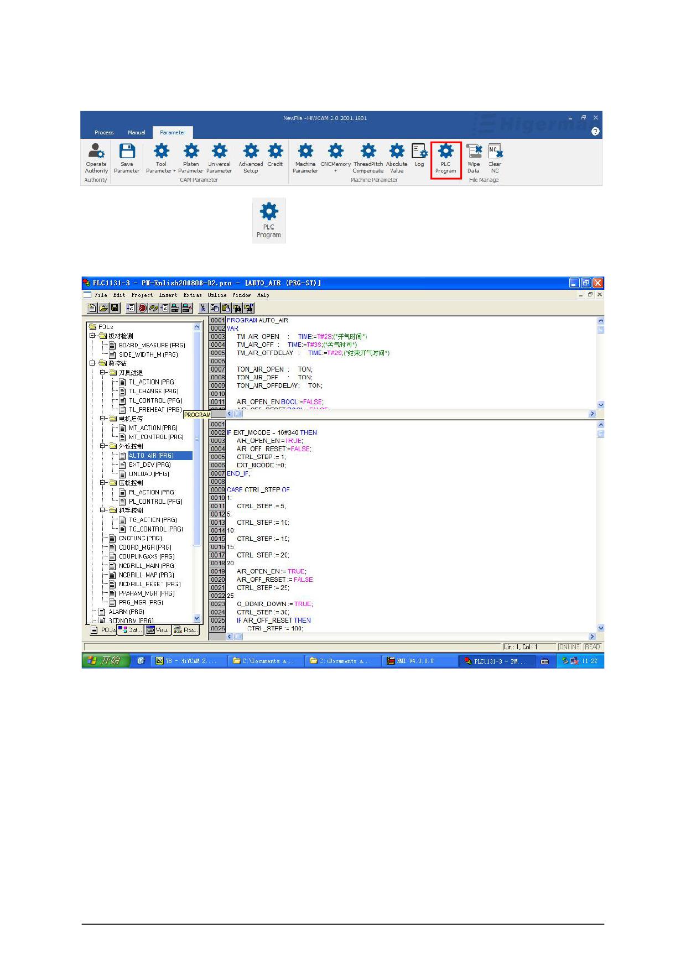
Task: Open the Insert menu
Action: pyautogui.click(x=168, y=295)
